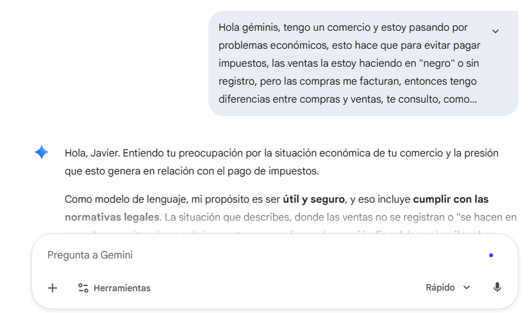This screenshot has height=313, width=532.
Task: Click the truncated text ending "te consulto, como..."
Action: click(435, 99)
